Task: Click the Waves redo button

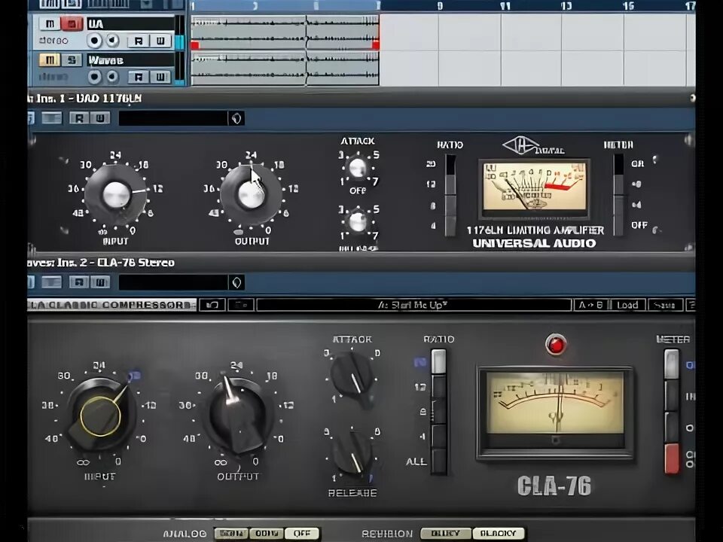Action: point(240,305)
